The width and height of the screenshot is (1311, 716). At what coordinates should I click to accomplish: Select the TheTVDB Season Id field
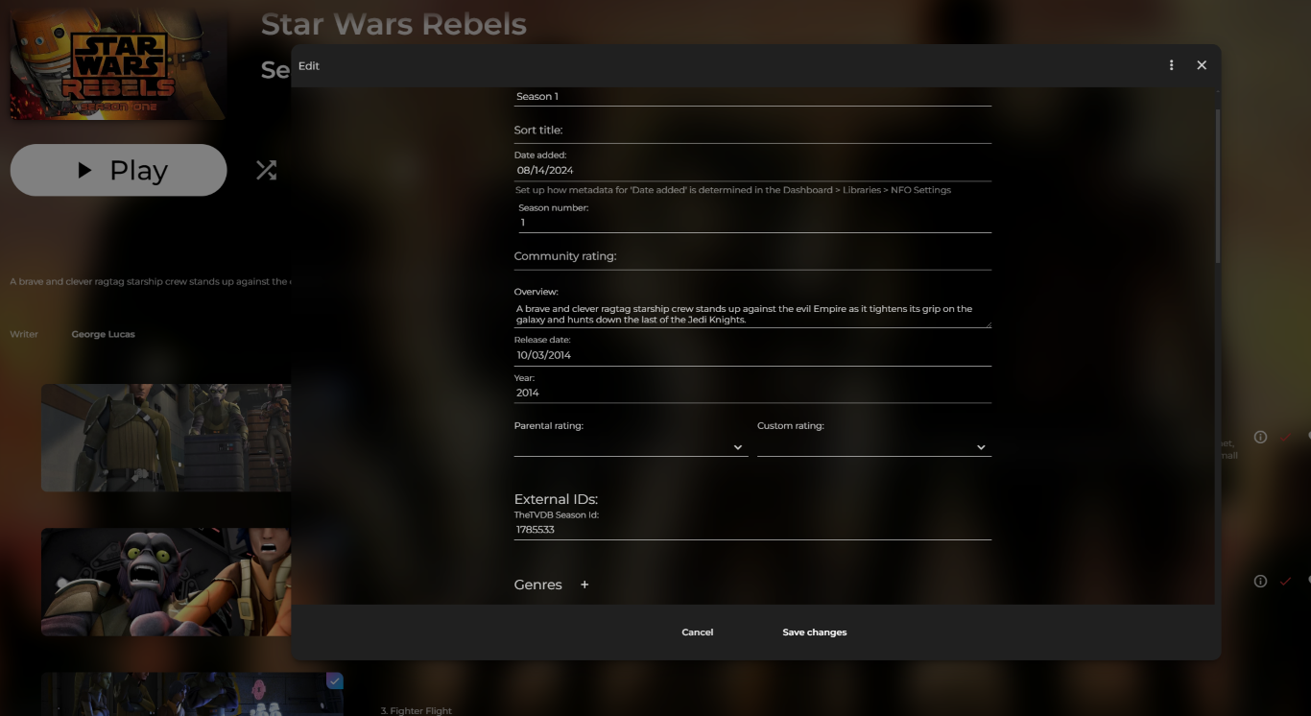(x=752, y=530)
